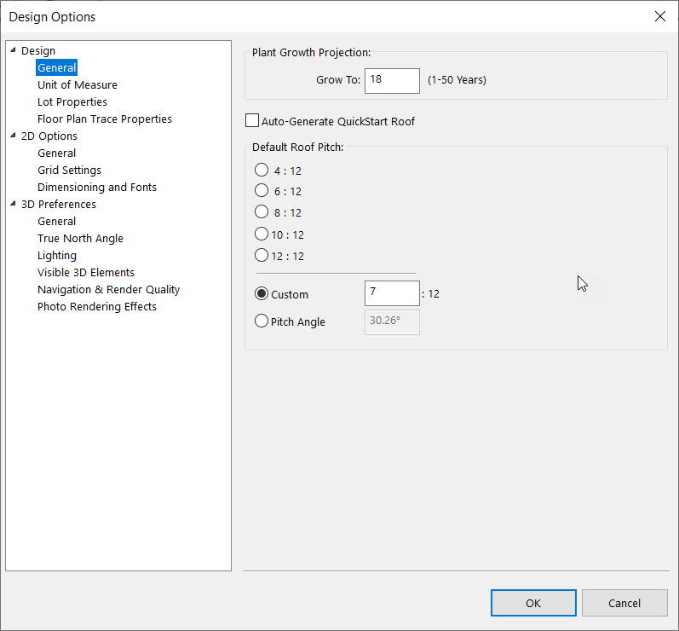Confirm the dialog with OK
The height and width of the screenshot is (631, 679).
[533, 603]
